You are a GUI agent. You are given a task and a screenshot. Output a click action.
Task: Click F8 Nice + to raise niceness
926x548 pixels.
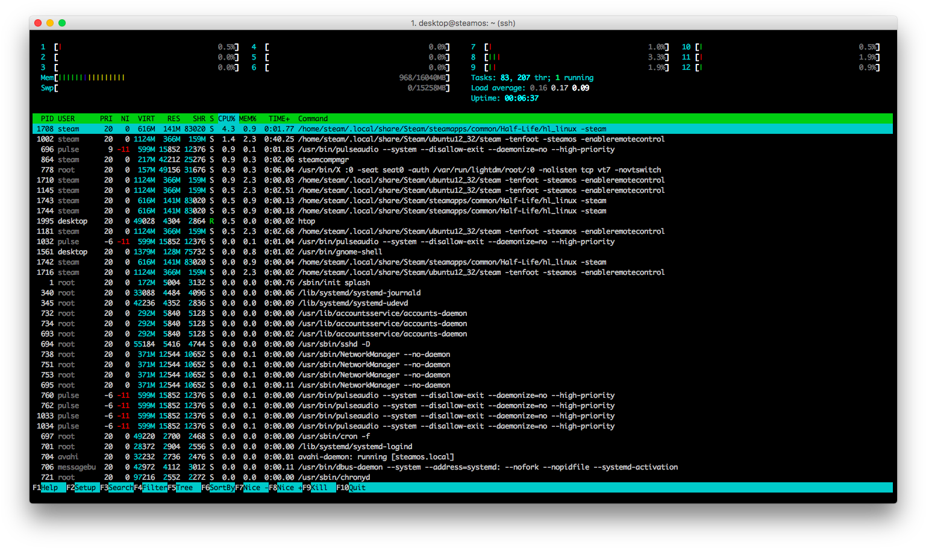(287, 488)
